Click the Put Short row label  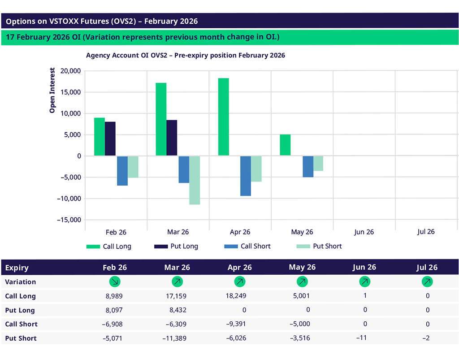tap(21, 338)
